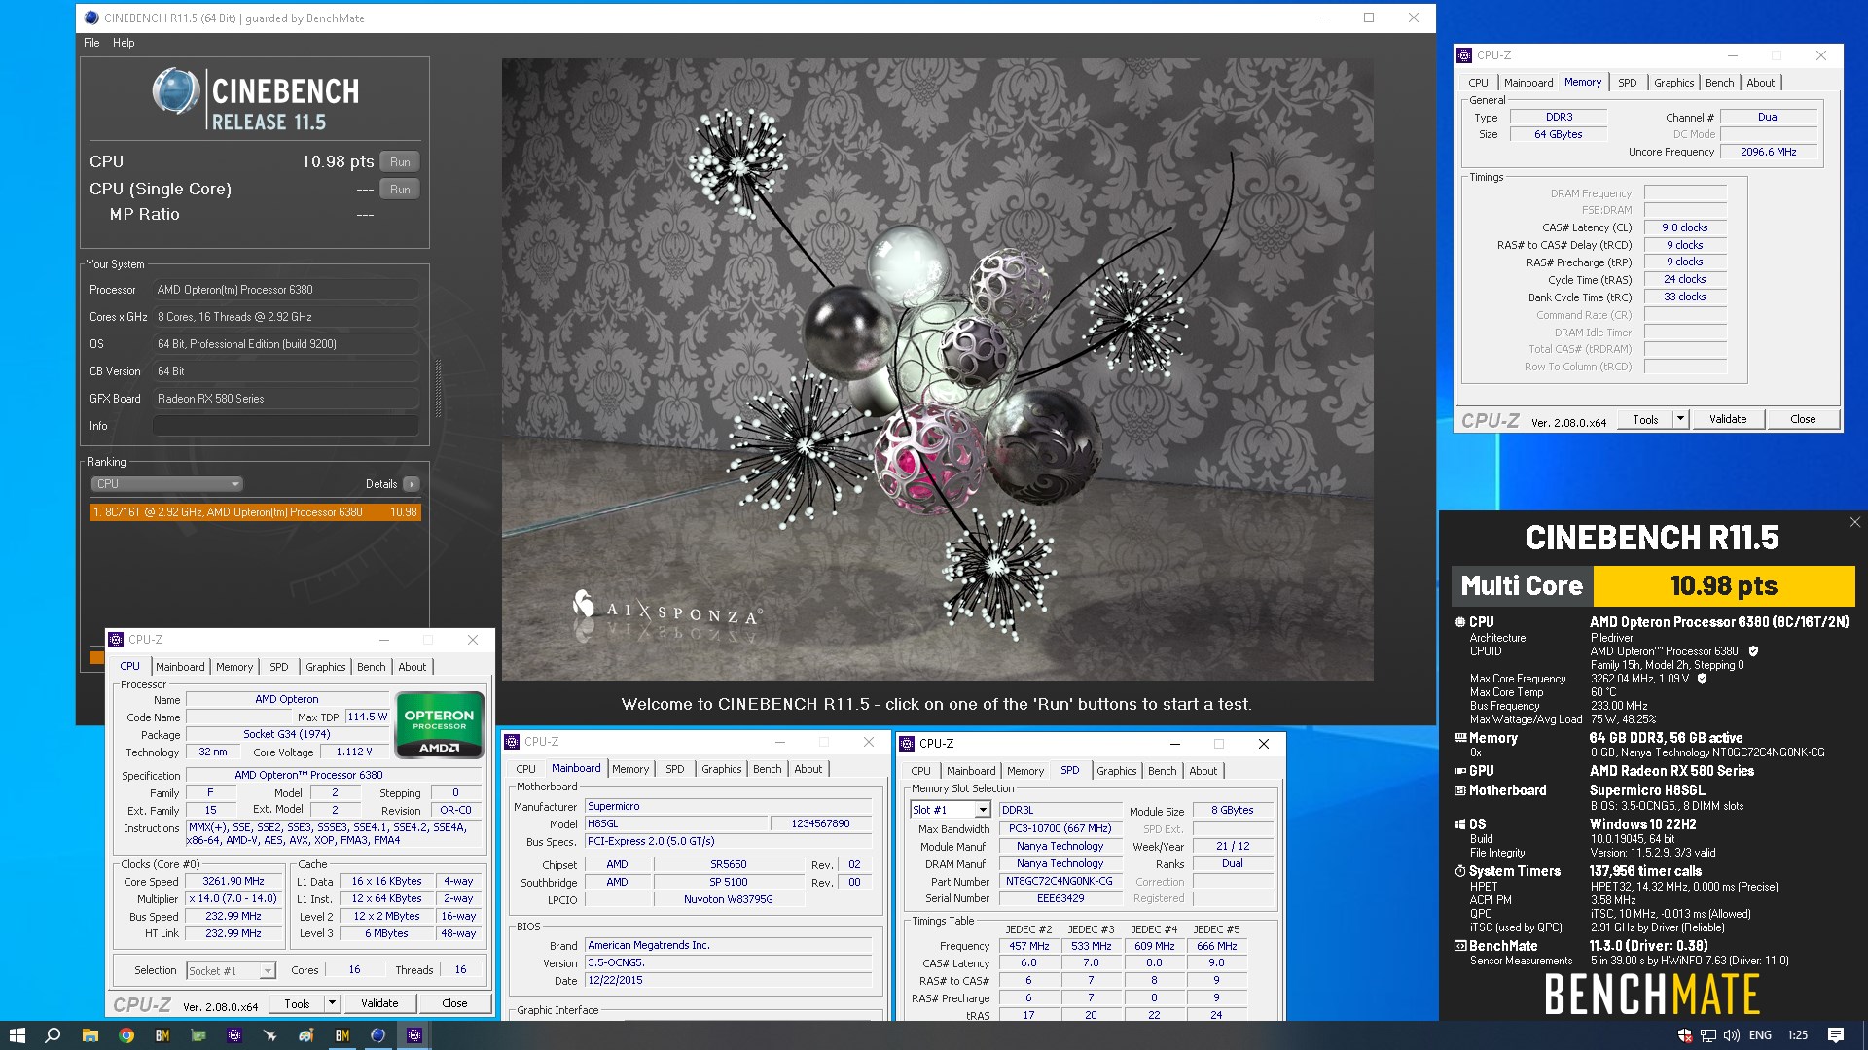
Task: Click the 'Radeon RX 580 Series' GFX board field
Action: (x=286, y=399)
